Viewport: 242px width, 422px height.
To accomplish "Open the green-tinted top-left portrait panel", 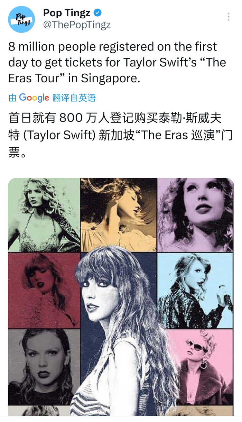I will click(x=44, y=215).
